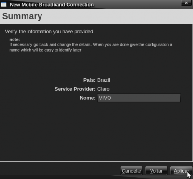
Task: Click the 'Summary' heading text
Action: click(x=22, y=16)
